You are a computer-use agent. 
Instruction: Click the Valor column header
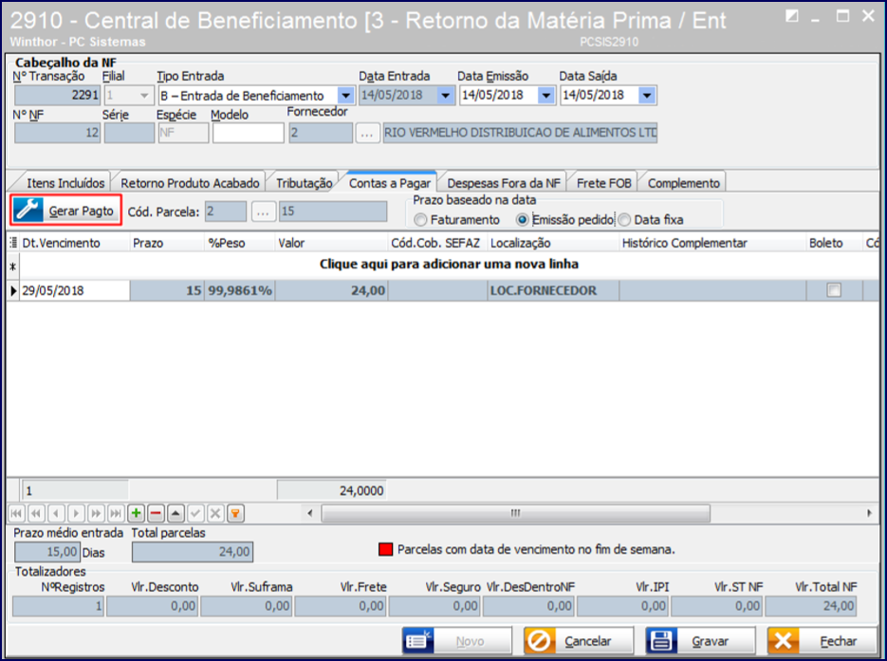pos(331,243)
